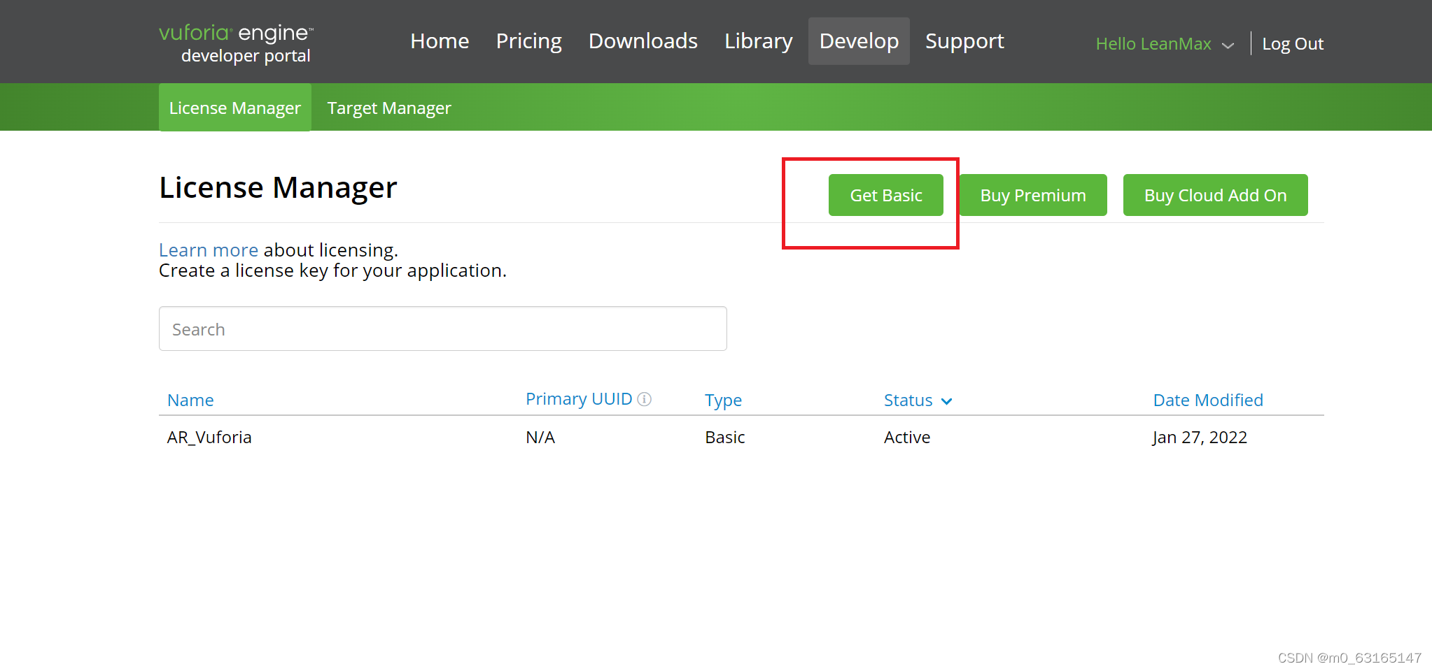1432x671 pixels.
Task: Switch to the Target Manager tab
Action: (389, 108)
